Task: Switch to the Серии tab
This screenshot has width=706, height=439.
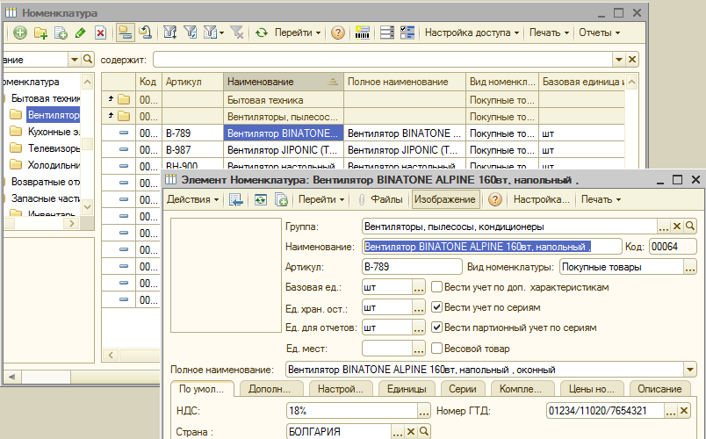Action: pos(463,389)
